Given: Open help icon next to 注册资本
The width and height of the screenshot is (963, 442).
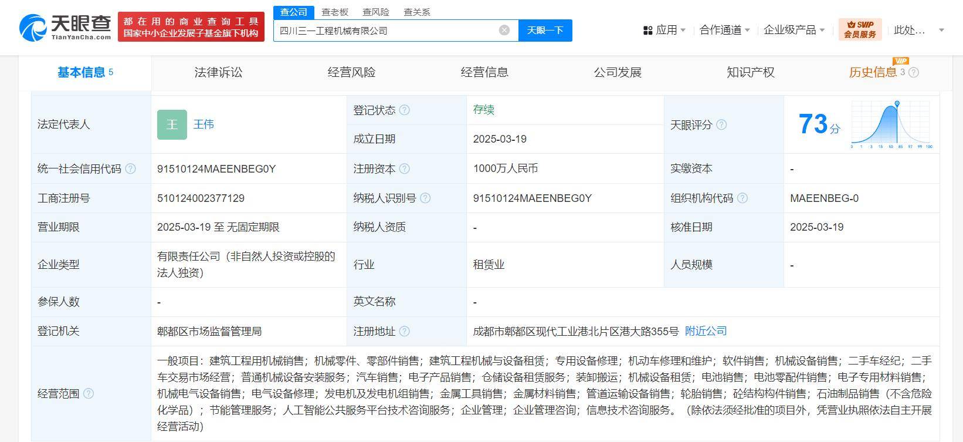Looking at the screenshot, I should coord(405,168).
